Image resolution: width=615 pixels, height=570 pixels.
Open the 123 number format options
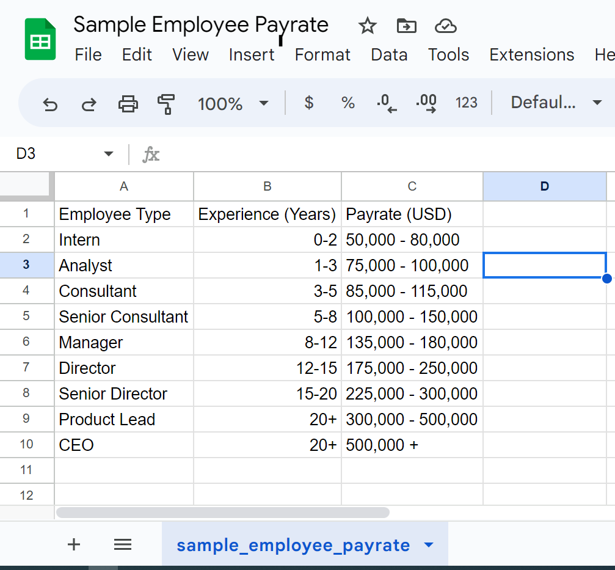click(x=467, y=103)
